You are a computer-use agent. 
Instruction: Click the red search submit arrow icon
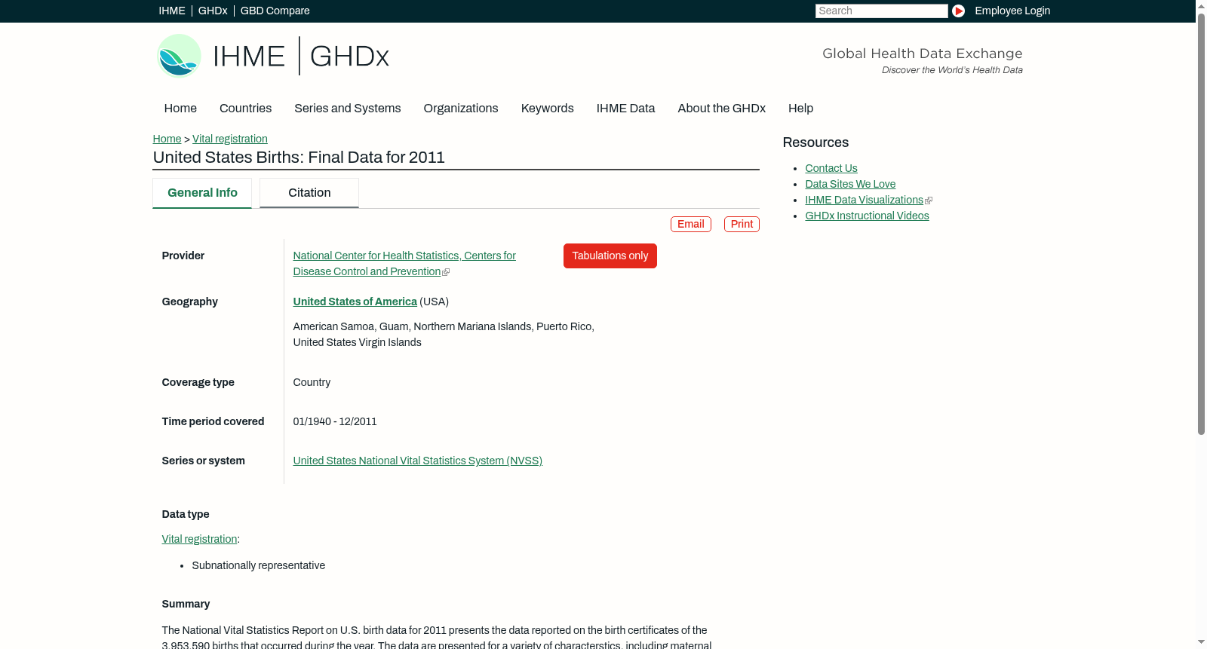958,11
